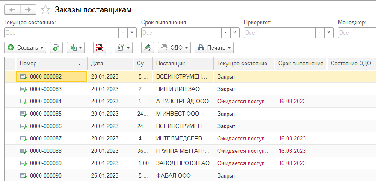Open the Печать print menu

214,48
